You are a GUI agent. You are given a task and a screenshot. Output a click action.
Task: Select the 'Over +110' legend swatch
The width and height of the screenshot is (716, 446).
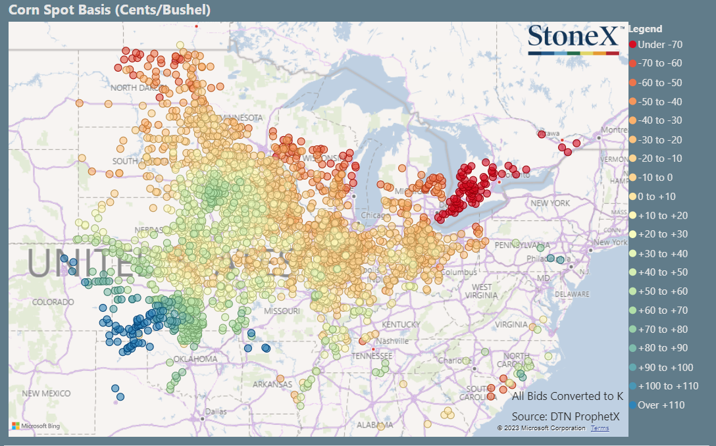632,405
